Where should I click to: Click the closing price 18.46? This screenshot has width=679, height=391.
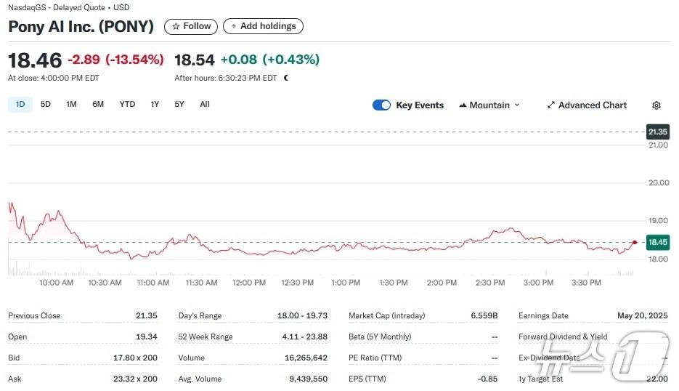pos(35,60)
